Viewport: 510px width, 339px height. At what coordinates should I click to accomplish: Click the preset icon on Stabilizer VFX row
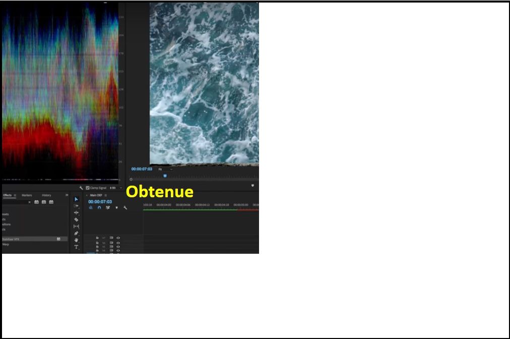click(x=58, y=239)
